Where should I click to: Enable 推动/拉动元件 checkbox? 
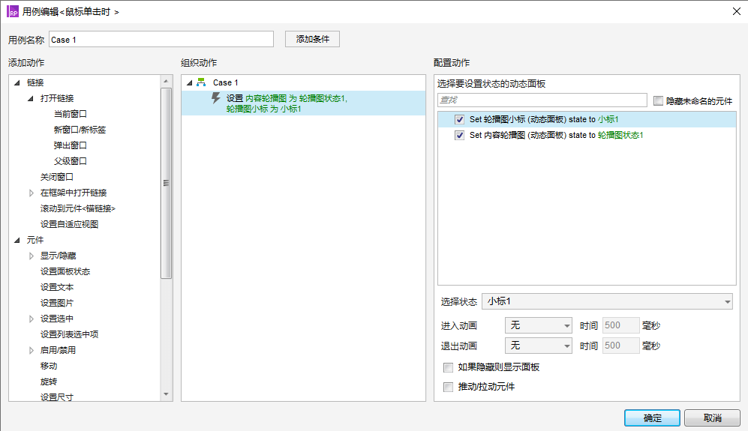point(448,387)
